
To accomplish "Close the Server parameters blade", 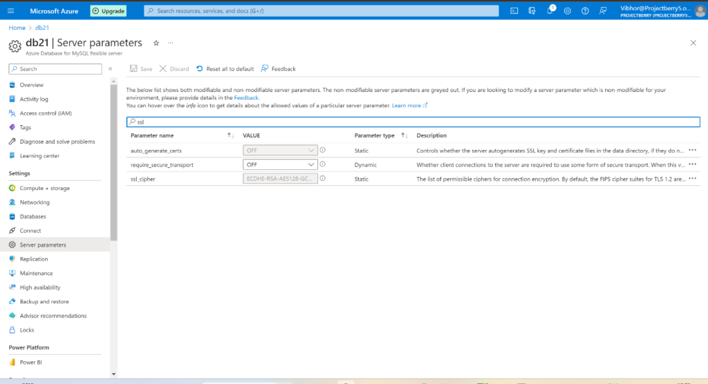I will [x=693, y=43].
